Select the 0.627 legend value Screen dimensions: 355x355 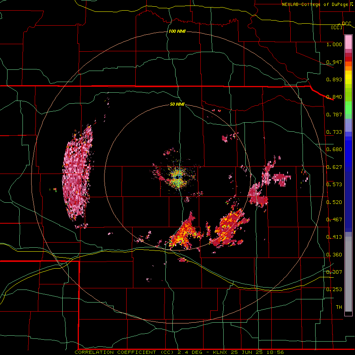pyautogui.click(x=334, y=167)
